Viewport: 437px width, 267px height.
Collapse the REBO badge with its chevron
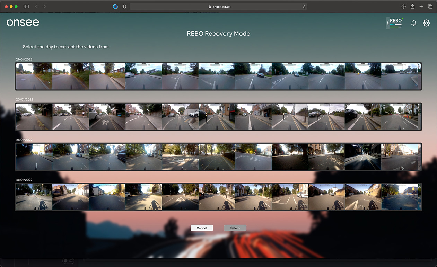coord(387,22)
